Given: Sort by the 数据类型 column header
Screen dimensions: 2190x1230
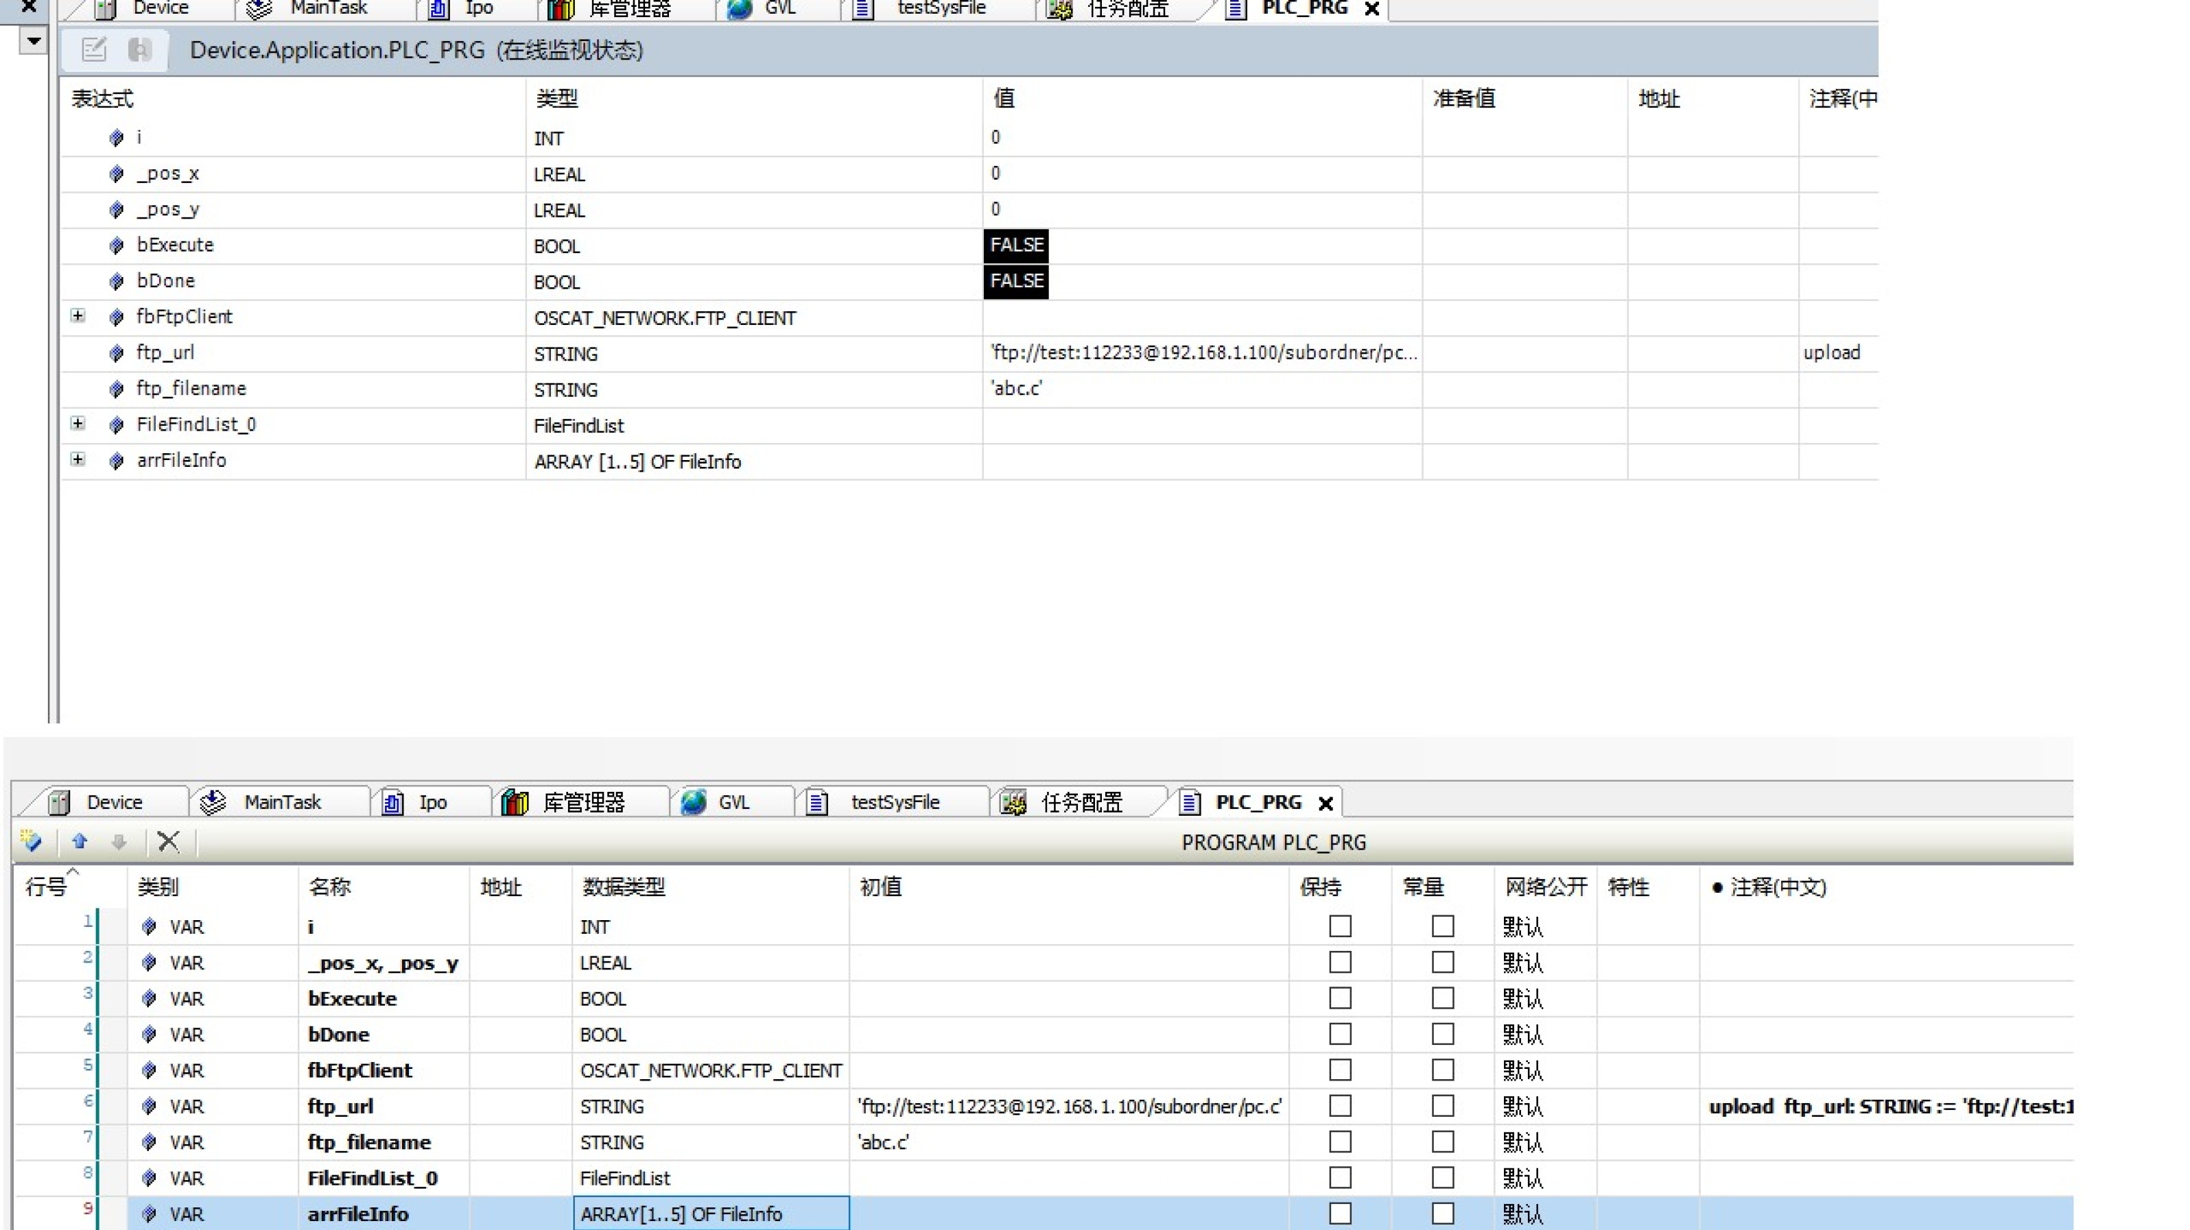Looking at the screenshot, I should pyautogui.click(x=624, y=887).
